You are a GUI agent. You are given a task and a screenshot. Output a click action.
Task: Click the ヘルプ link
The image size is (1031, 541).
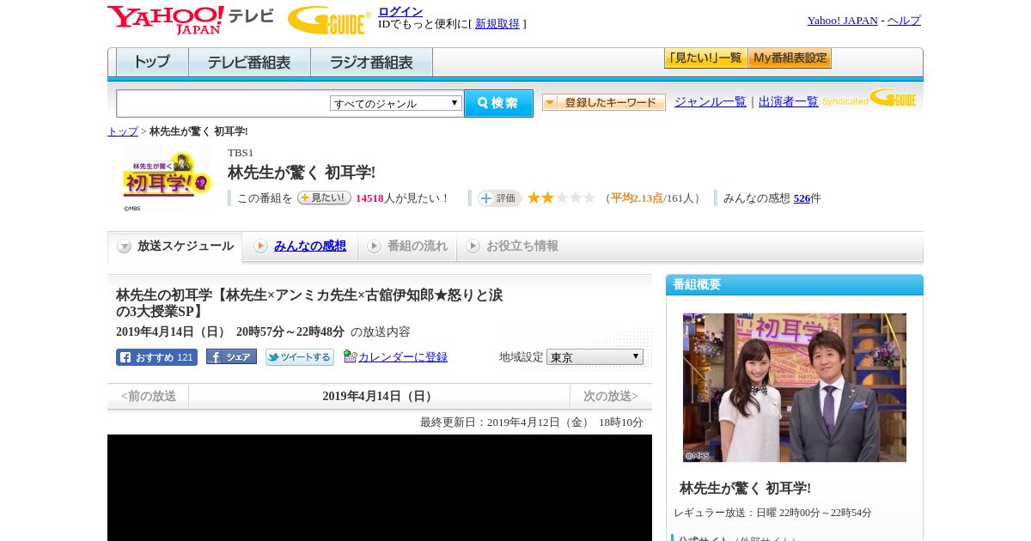904,21
